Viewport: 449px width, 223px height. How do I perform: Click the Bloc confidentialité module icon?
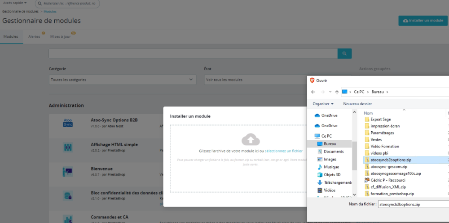coord(68,196)
